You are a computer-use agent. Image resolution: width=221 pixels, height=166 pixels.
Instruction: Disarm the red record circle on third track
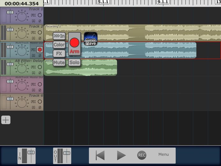tap(40, 50)
